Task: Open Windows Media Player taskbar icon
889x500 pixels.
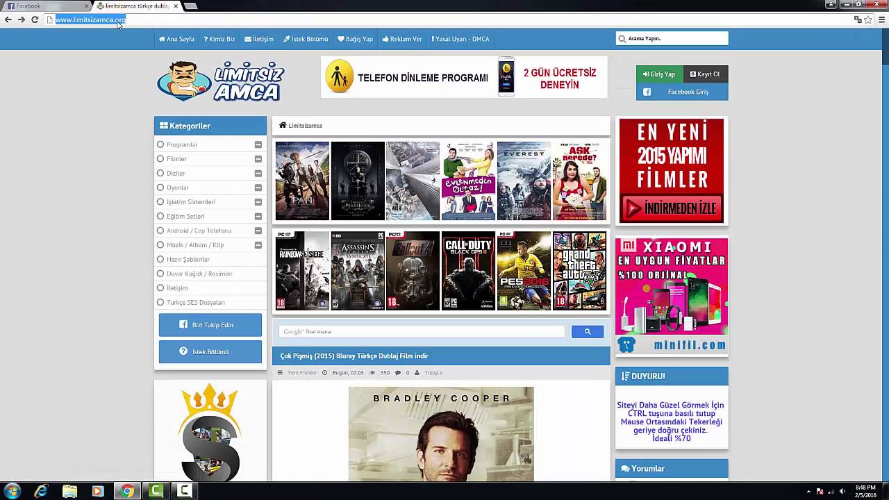Action: (97, 491)
